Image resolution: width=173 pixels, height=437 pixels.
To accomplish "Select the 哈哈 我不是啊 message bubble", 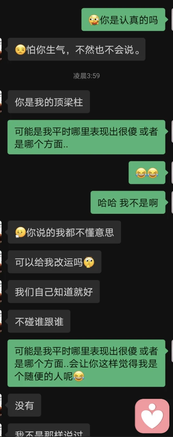I will 128,203.
